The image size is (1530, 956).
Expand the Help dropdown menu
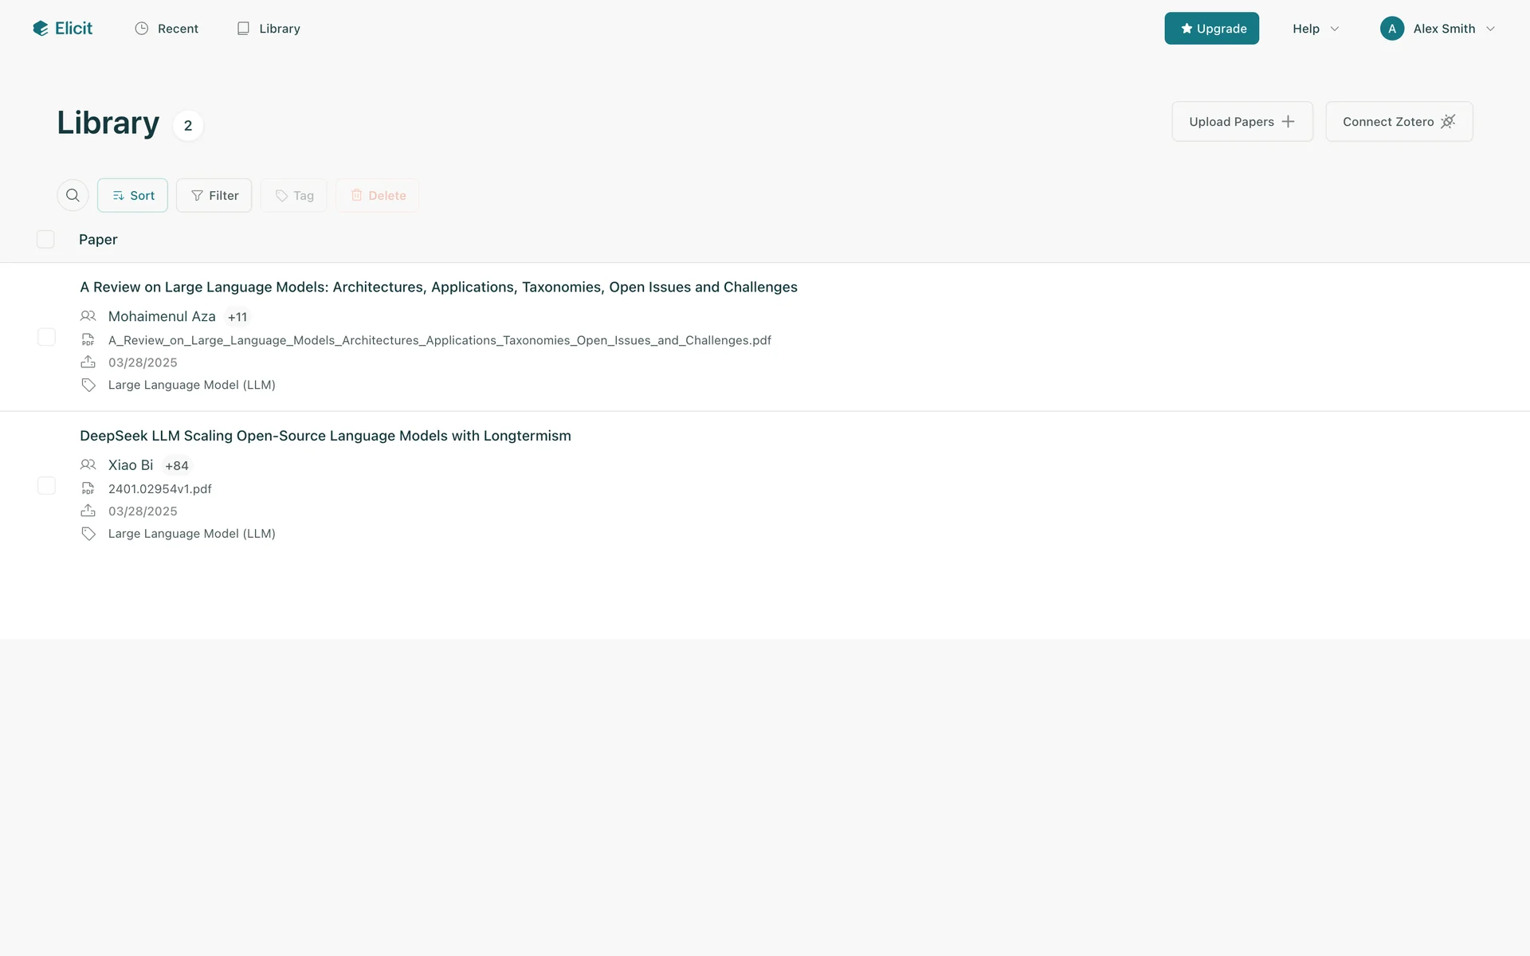click(x=1315, y=29)
